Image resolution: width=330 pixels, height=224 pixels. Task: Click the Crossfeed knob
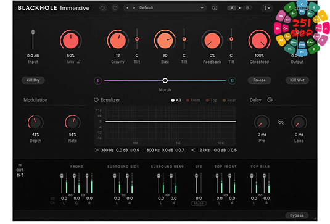coord(259,40)
